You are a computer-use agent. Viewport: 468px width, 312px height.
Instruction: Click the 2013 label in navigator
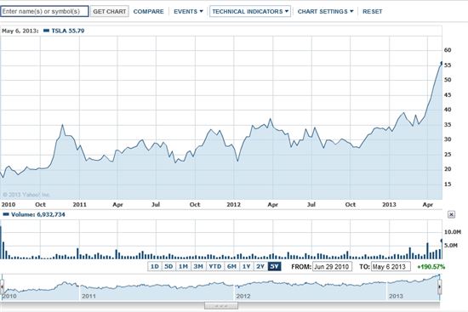tap(396, 296)
